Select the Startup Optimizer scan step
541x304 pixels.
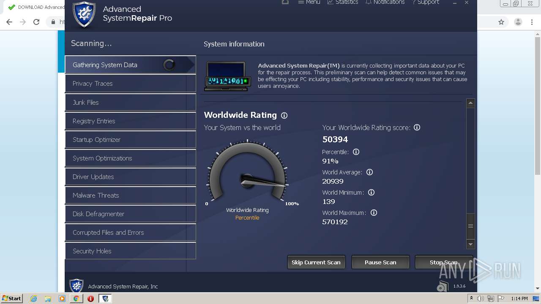point(130,139)
